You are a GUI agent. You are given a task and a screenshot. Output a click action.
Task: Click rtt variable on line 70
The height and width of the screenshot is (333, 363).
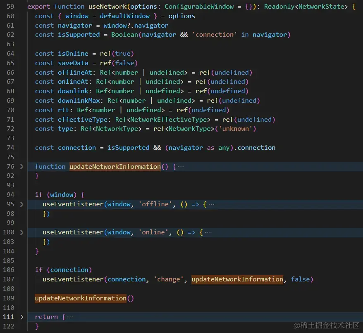point(63,110)
